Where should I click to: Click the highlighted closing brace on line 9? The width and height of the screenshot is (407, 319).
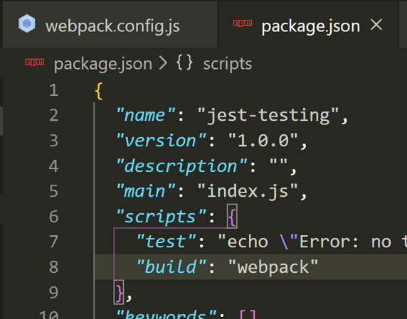(x=119, y=292)
